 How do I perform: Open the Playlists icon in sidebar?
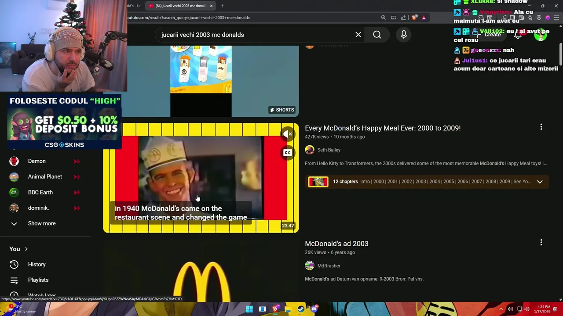[14, 280]
